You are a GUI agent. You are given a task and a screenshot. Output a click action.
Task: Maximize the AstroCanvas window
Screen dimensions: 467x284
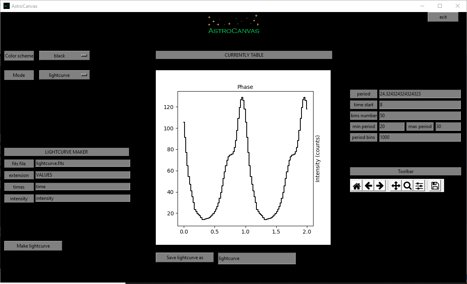click(x=440, y=6)
